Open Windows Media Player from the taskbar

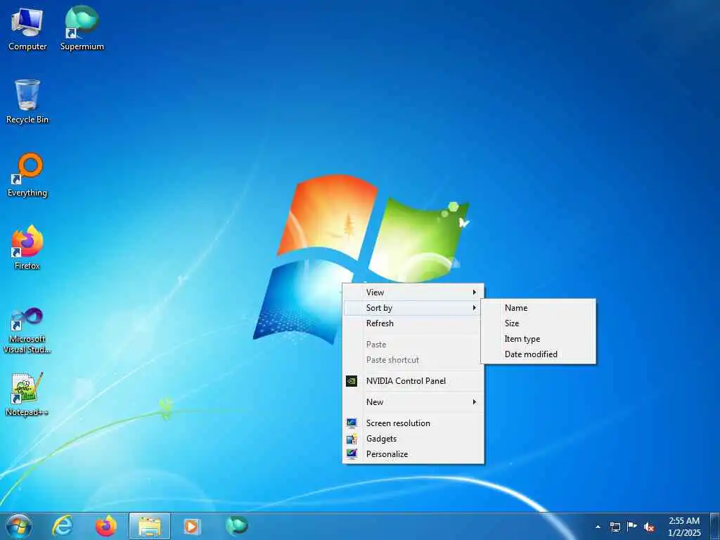(x=191, y=526)
